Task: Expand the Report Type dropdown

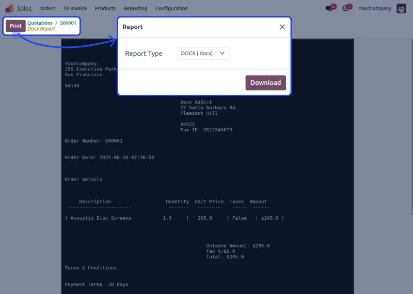Action: click(203, 54)
